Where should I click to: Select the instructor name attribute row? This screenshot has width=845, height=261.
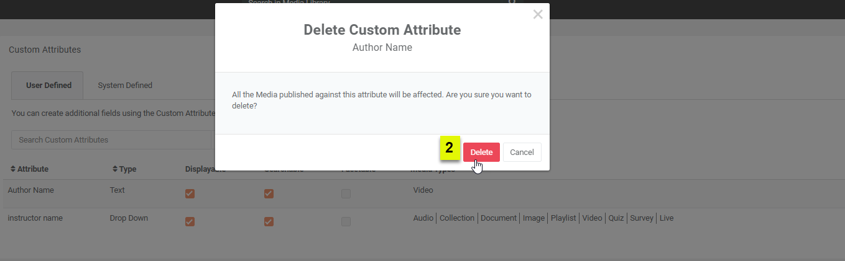(x=35, y=218)
